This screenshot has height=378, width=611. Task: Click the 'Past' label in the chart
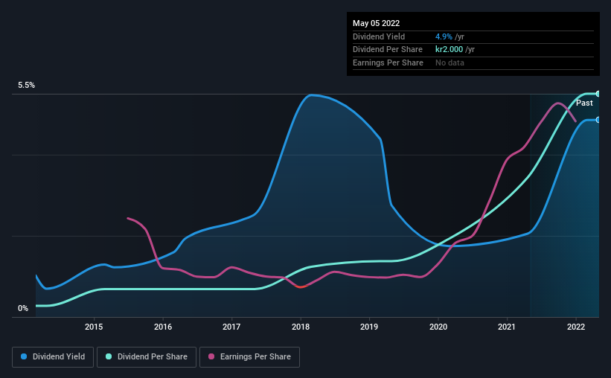pyautogui.click(x=584, y=103)
